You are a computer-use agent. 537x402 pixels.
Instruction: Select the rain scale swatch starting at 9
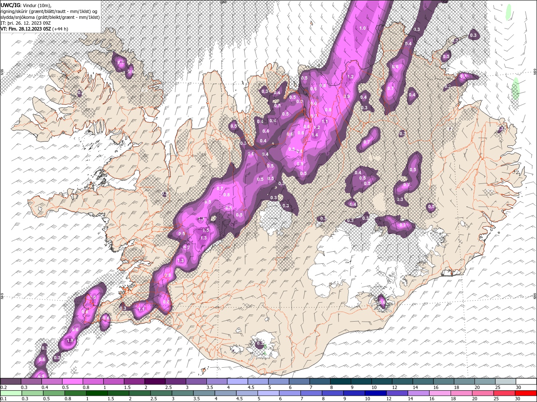[x=354, y=393]
